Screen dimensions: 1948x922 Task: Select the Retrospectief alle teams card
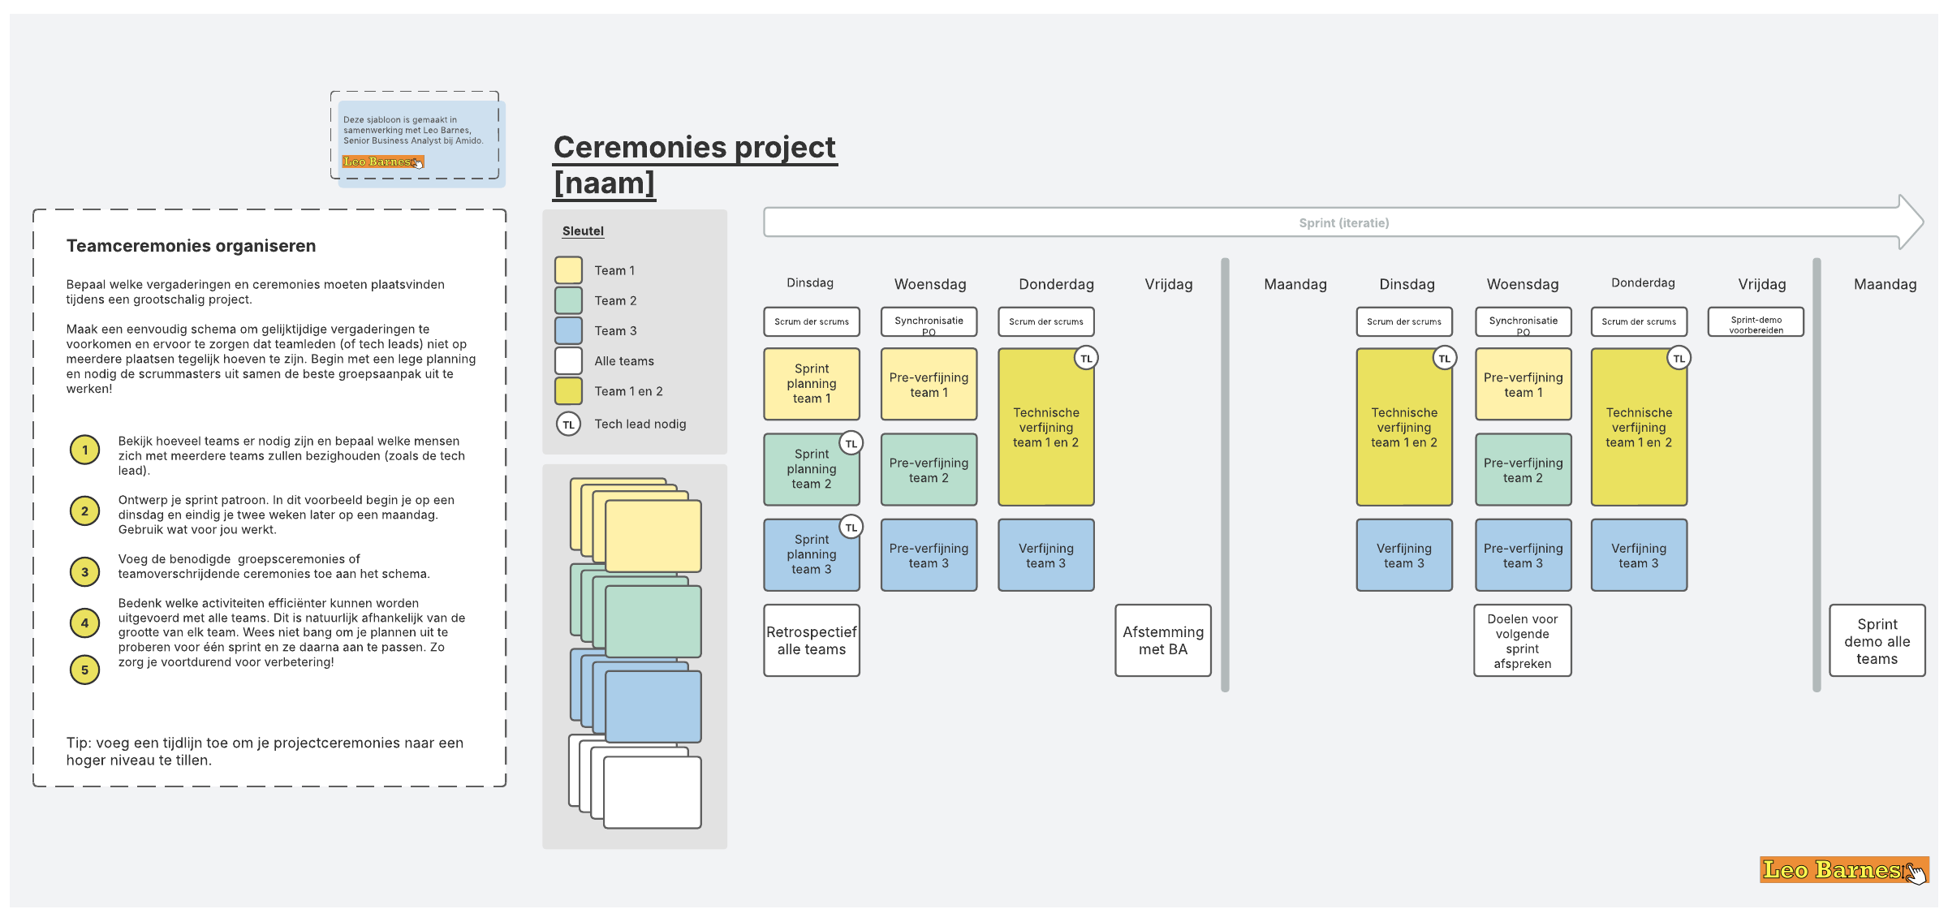812,640
